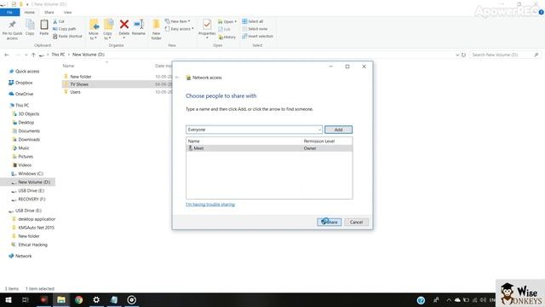Screen dimensions: 545x307
Task: Refresh the Explorer address bar
Action: 463,55
